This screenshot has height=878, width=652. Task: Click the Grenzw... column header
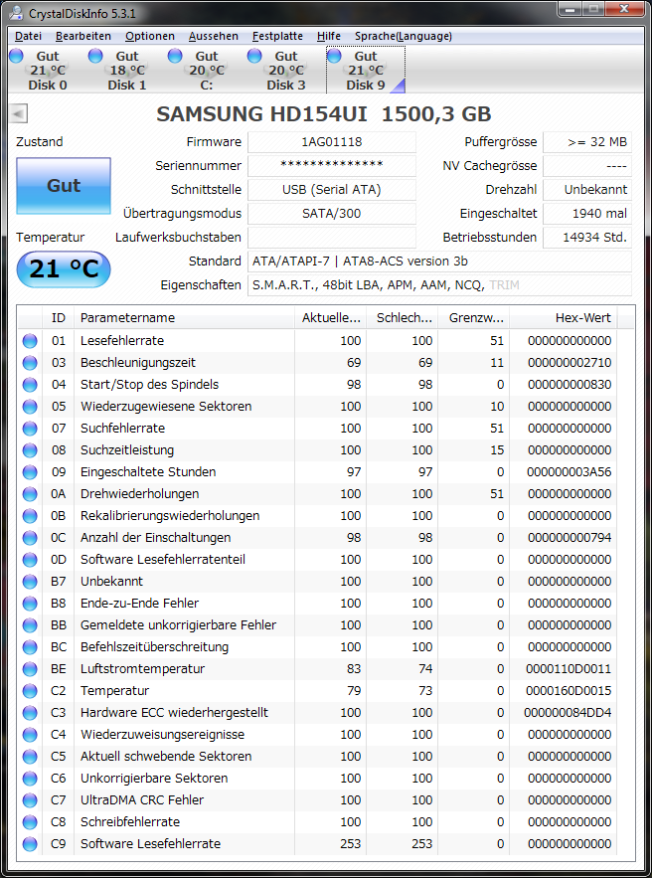(474, 318)
